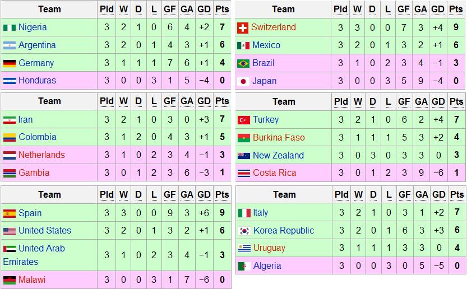Click the Japan flag icon

tap(243, 81)
